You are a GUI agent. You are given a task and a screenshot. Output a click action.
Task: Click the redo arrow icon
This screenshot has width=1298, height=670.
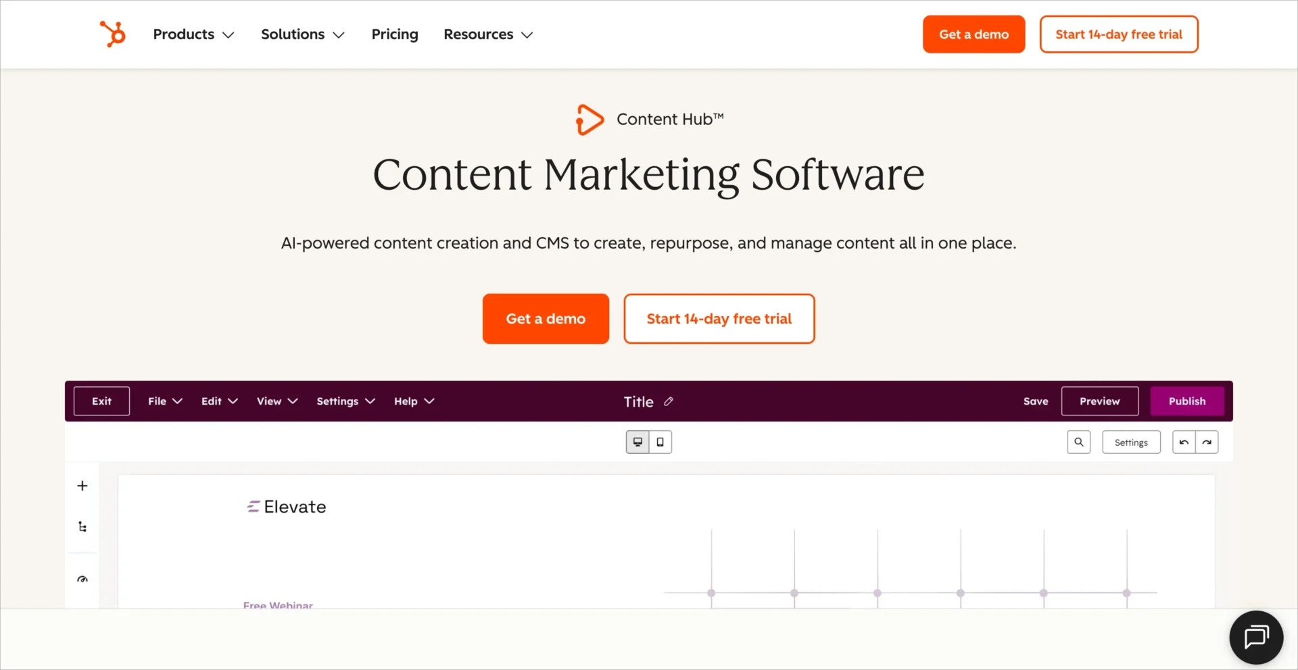[x=1207, y=442]
